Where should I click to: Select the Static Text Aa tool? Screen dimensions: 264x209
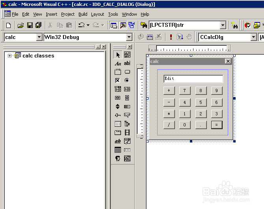118,63
